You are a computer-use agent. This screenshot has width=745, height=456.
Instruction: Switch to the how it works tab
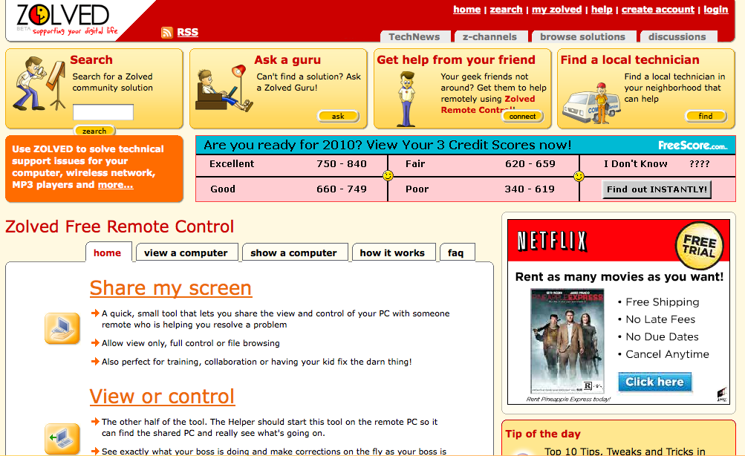392,253
